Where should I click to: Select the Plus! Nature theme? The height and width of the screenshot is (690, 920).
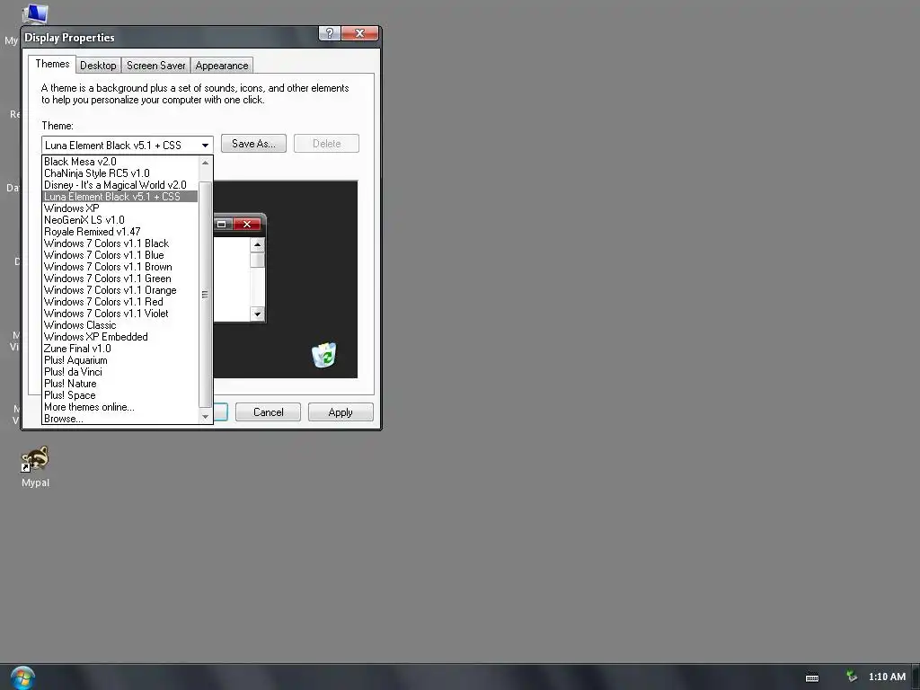pos(120,384)
